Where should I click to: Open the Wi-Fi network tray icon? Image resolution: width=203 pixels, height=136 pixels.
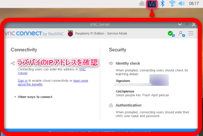(x=172, y=4)
